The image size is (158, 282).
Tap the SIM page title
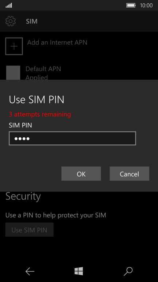[32, 21]
